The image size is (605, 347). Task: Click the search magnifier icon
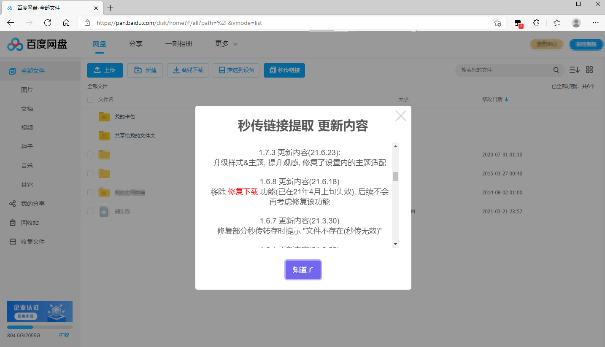[556, 70]
